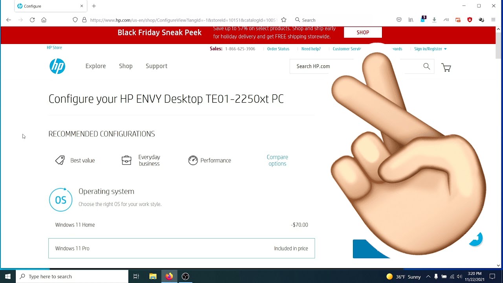Choose Best value recommended configuration
The image size is (503, 283).
(x=75, y=160)
